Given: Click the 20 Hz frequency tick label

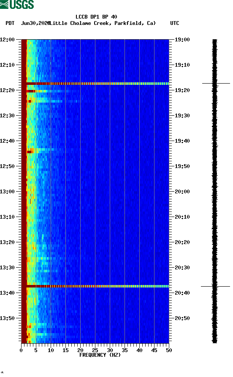Looking at the screenshot, I should [x=80, y=350].
